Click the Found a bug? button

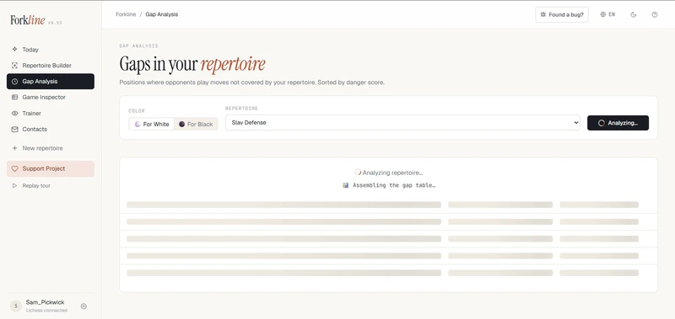coord(562,14)
